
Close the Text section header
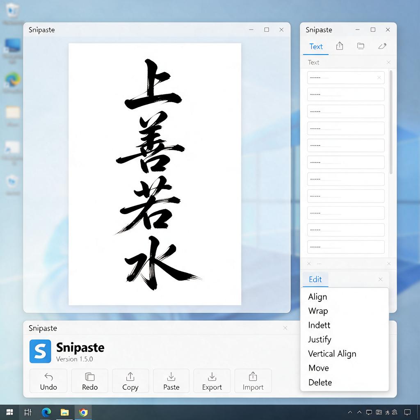point(389,62)
